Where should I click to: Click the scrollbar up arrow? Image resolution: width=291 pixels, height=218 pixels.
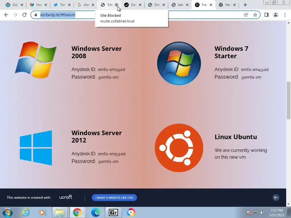tap(288, 23)
